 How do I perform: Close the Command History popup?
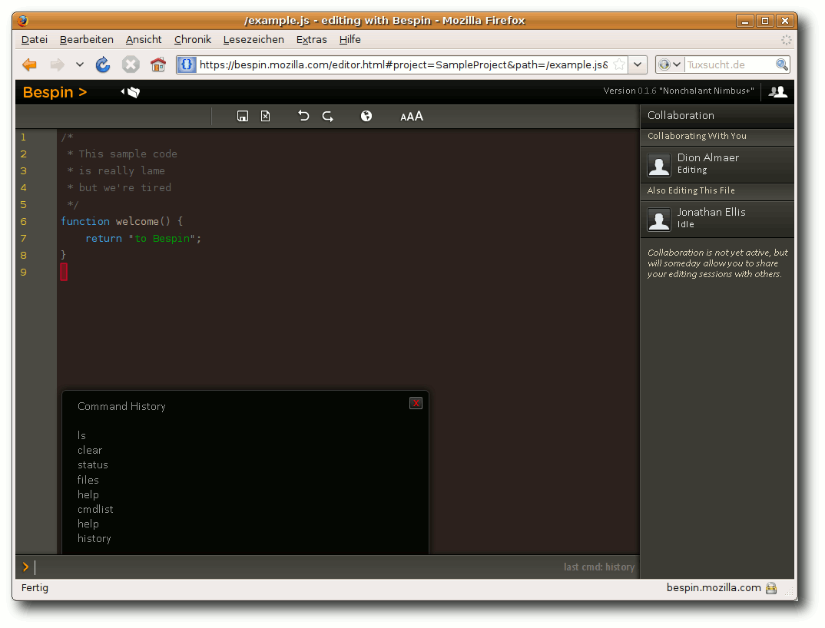click(x=416, y=403)
